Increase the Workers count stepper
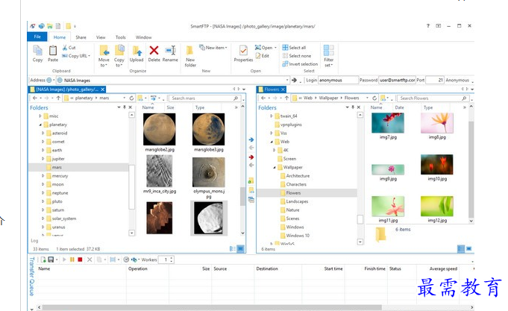 tap(172, 257)
